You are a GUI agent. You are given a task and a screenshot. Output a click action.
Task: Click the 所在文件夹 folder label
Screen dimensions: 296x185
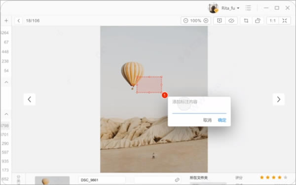[x=199, y=178]
